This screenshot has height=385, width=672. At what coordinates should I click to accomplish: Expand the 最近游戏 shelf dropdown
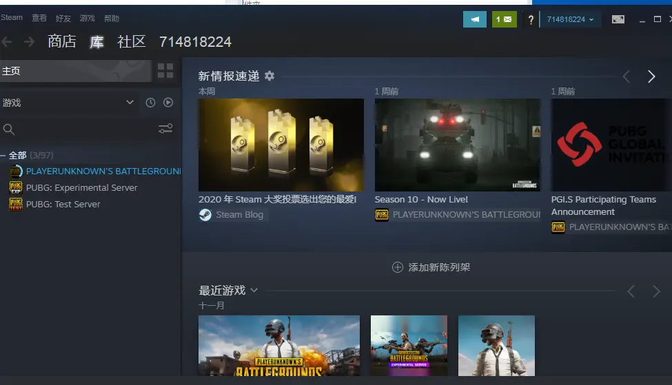pyautogui.click(x=254, y=291)
